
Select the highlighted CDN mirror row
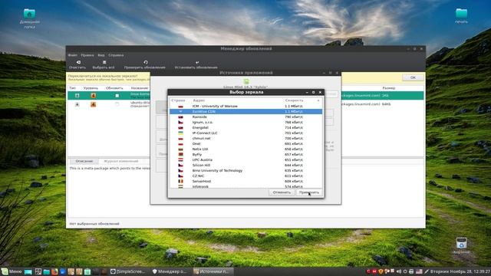245,112
